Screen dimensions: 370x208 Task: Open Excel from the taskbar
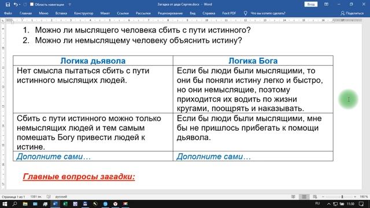coord(65,204)
